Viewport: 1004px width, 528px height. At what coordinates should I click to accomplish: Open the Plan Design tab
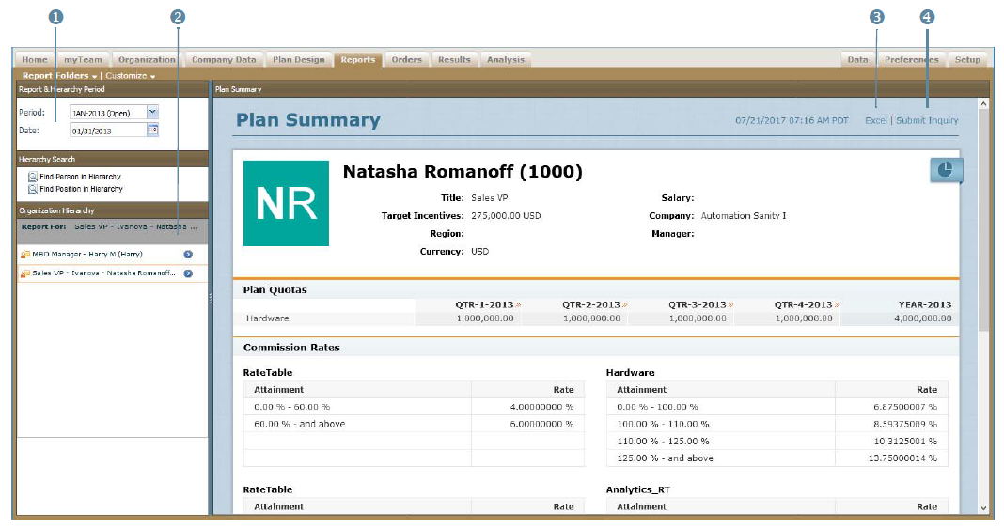click(x=298, y=59)
